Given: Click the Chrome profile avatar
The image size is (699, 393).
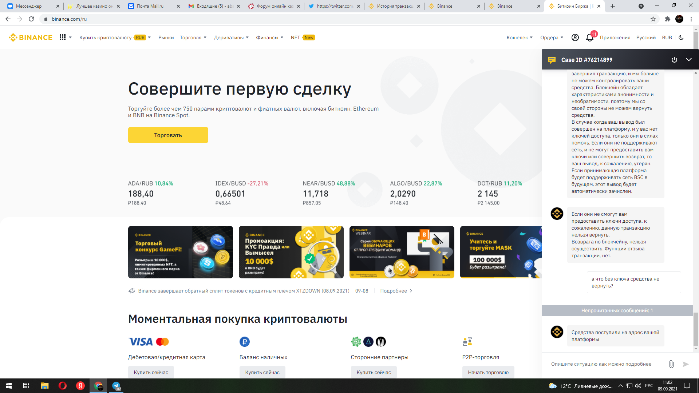Looking at the screenshot, I should pyautogui.click(x=679, y=19).
